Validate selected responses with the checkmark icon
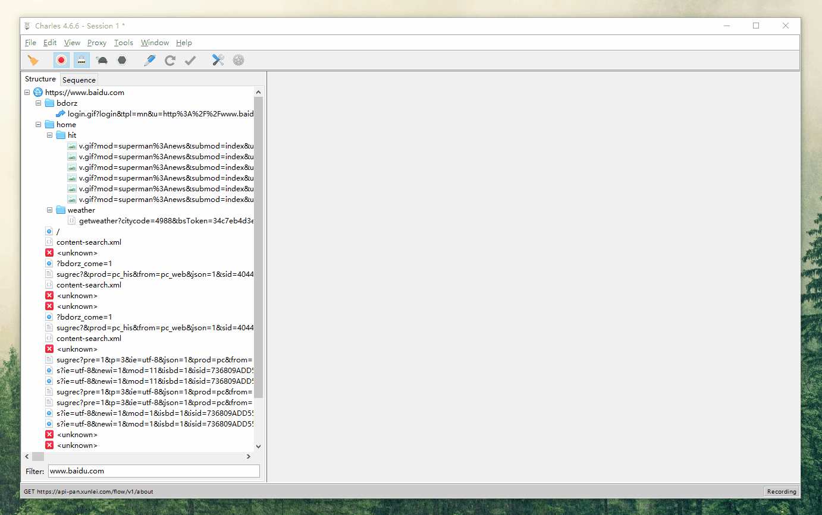 coord(190,60)
